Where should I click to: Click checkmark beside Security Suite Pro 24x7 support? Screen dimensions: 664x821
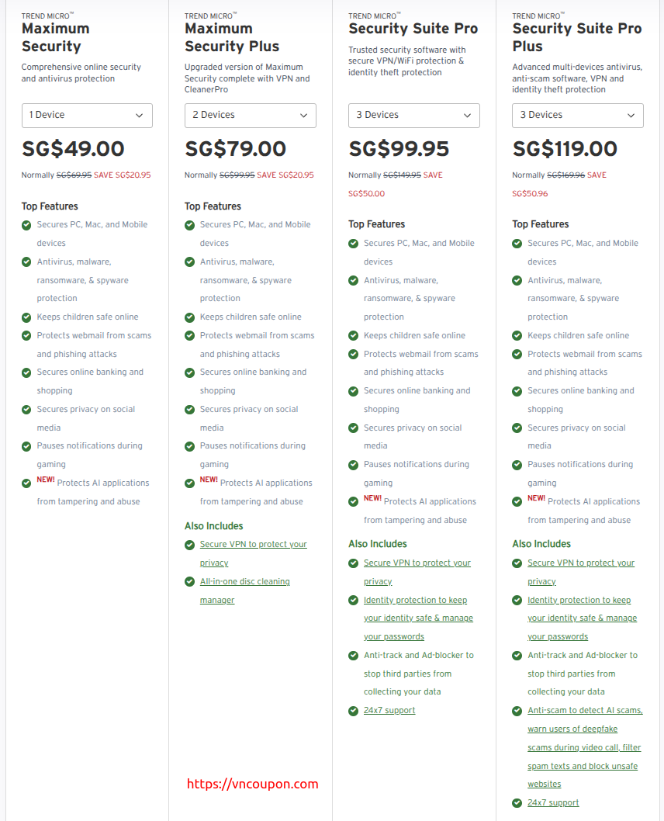click(354, 711)
